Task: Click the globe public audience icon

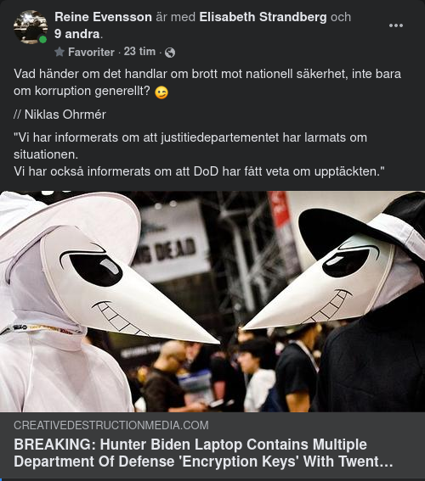Action: point(170,53)
